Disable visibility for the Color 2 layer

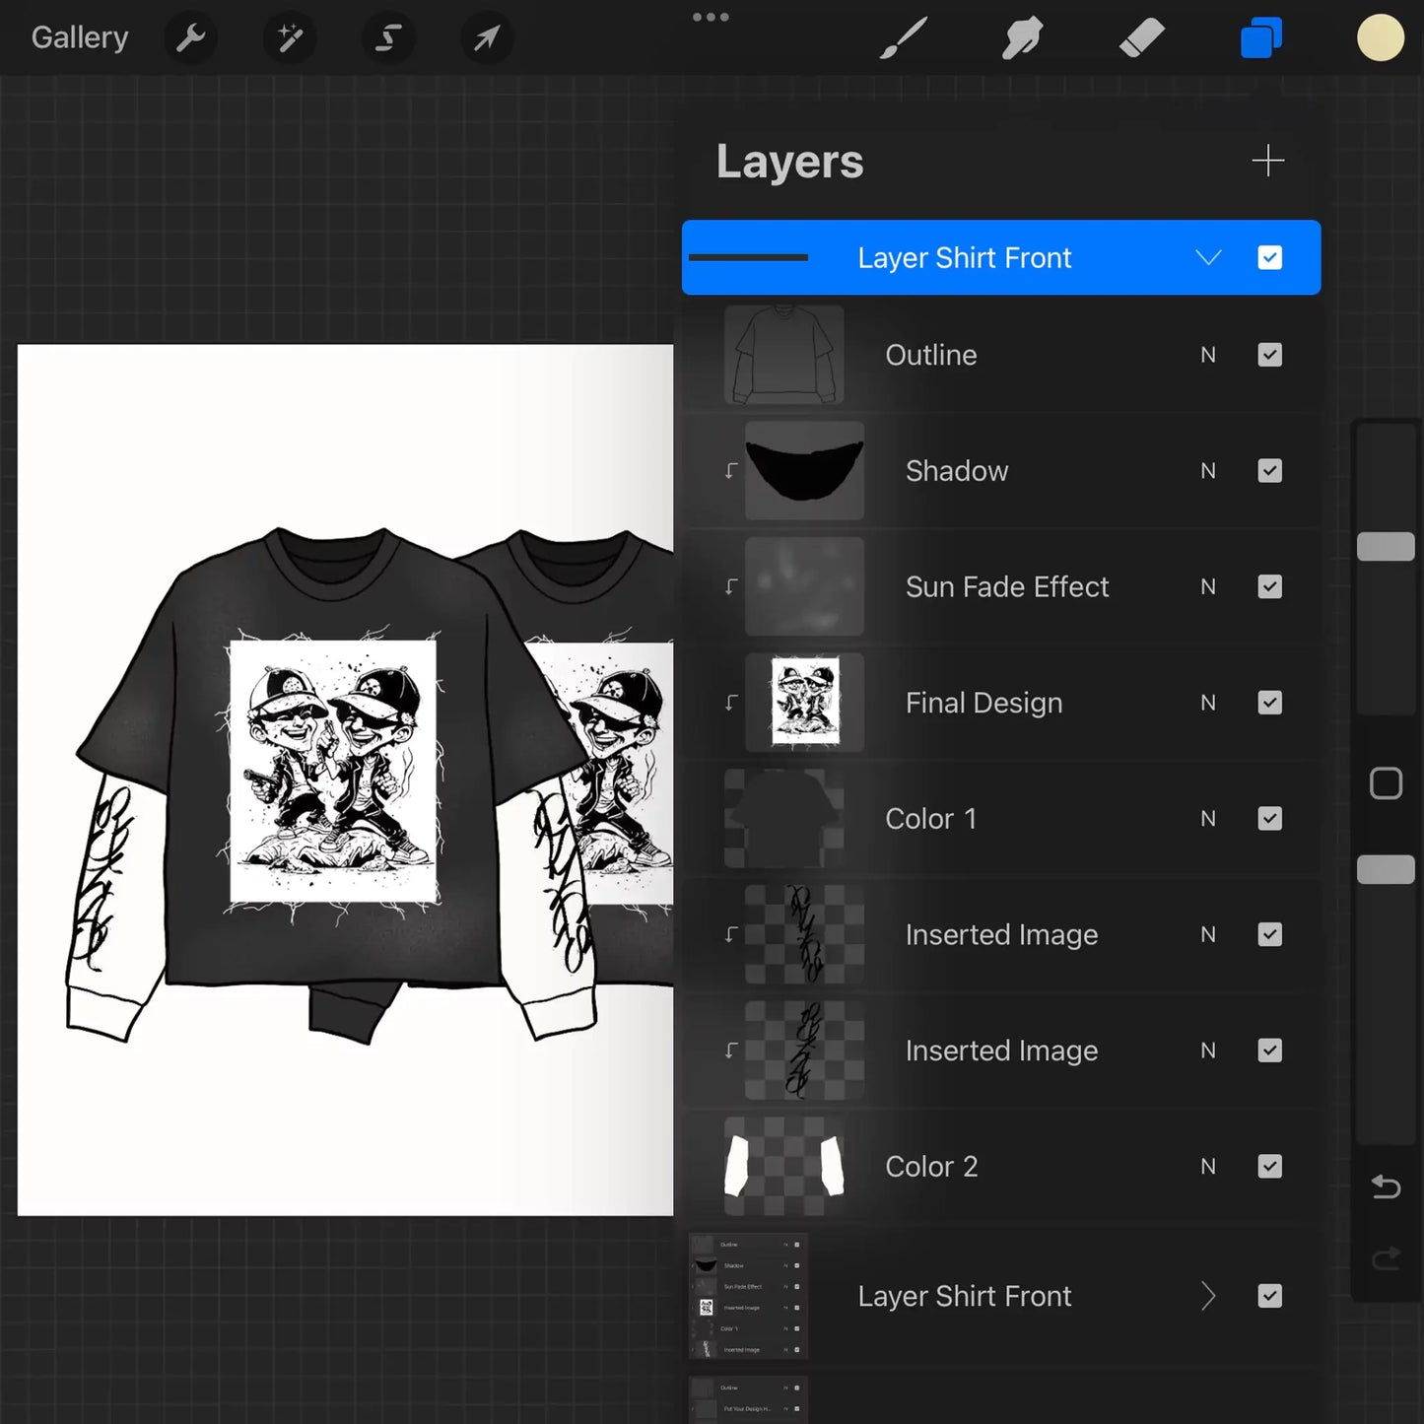click(x=1269, y=1166)
